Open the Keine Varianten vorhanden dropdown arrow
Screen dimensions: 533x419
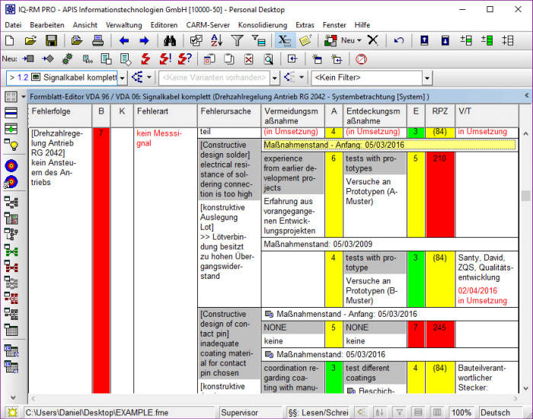tap(274, 78)
